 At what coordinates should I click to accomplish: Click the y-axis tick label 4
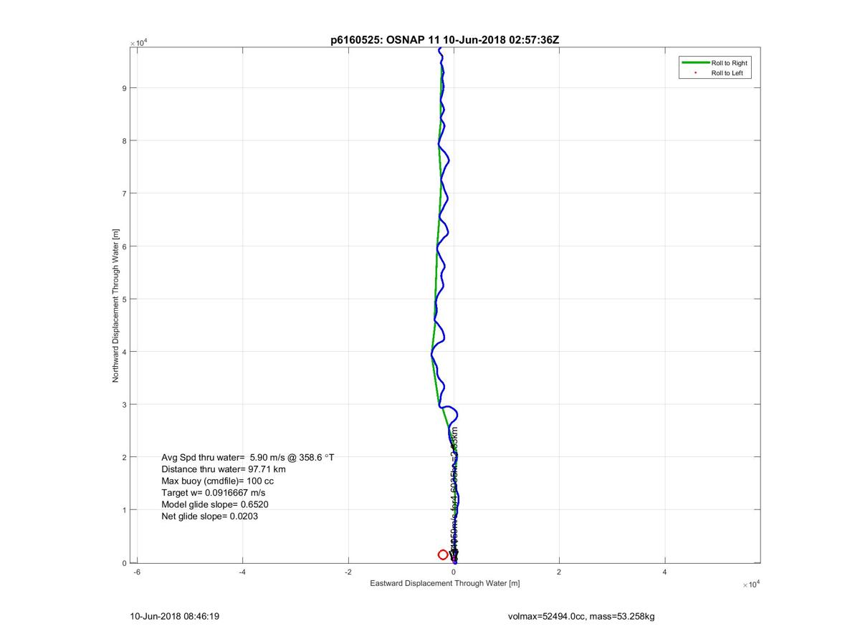point(125,352)
